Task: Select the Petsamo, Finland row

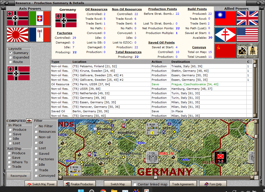Action: point(151,66)
